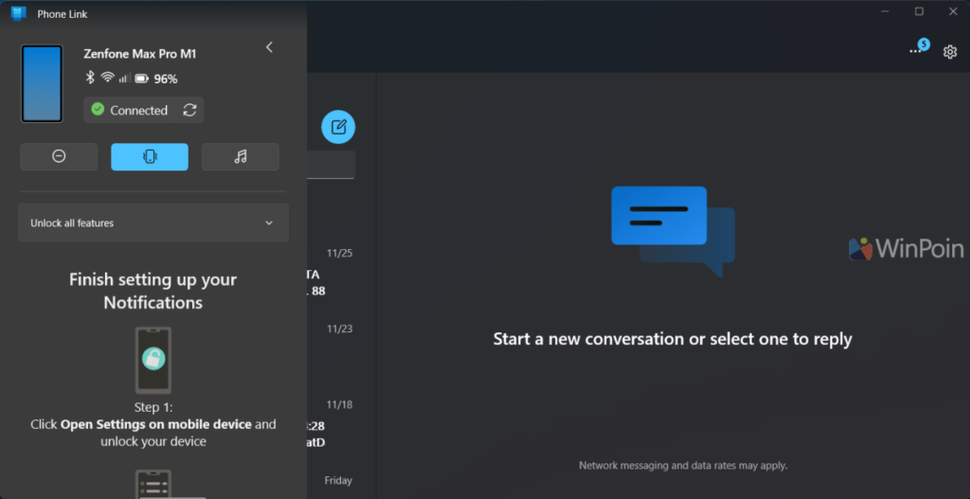Expand the Unlock all features section
Viewport: 970px width, 499px height.
click(x=153, y=223)
